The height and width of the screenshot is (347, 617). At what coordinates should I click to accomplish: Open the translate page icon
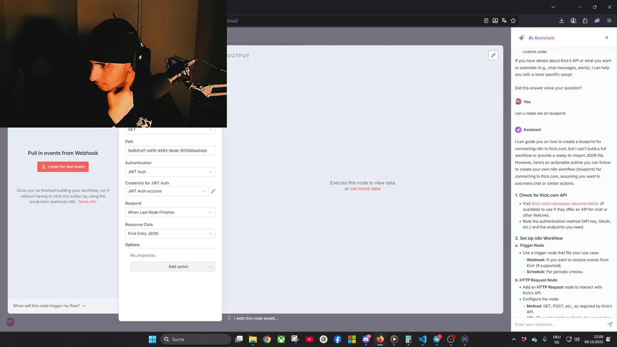[x=504, y=21]
